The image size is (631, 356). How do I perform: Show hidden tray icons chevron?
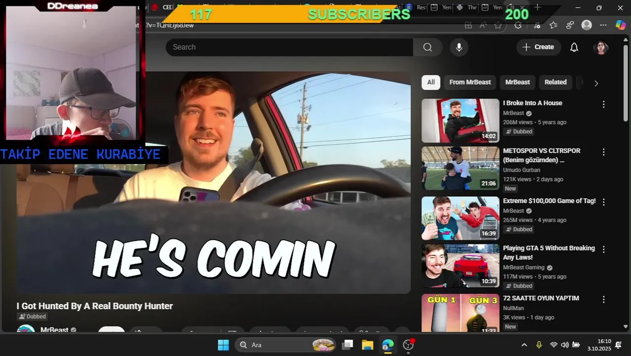[x=524, y=345]
